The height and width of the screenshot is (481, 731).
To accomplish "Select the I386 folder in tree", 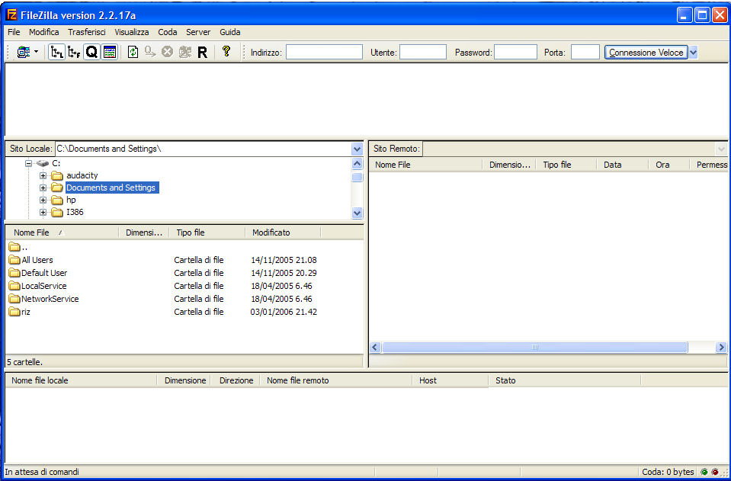I will [75, 212].
